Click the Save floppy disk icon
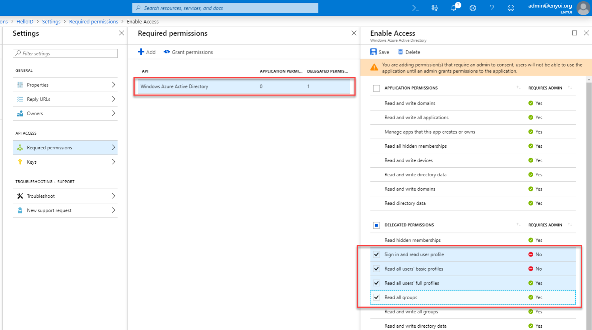Screen dimensions: 592x330 coord(373,52)
